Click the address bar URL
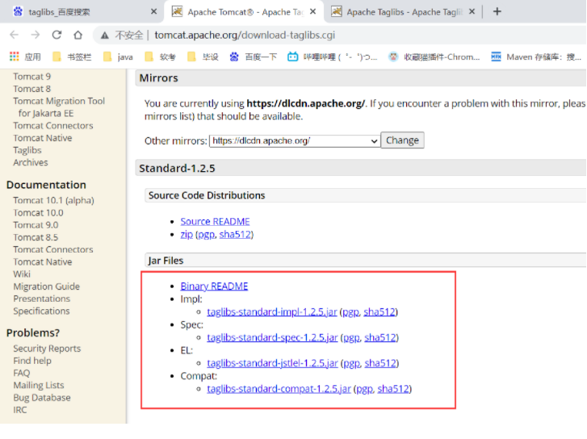This screenshot has height=439, width=587. point(245,36)
